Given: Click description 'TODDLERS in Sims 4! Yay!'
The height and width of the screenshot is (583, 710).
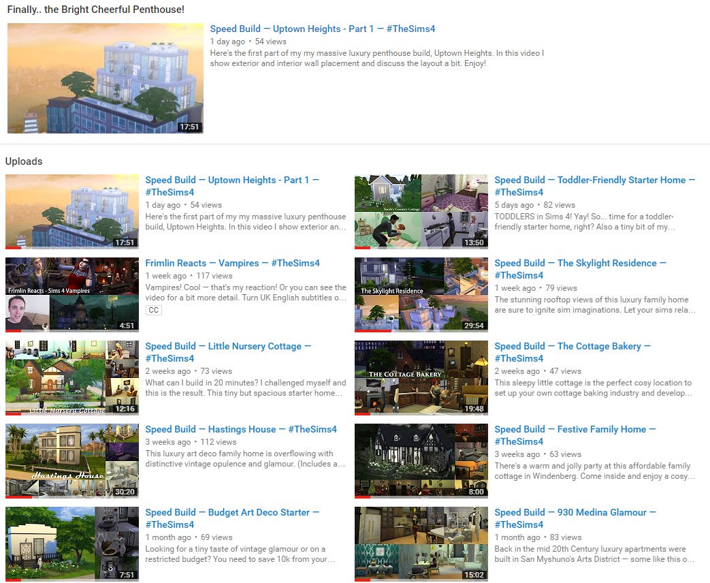Looking at the screenshot, I should coord(585,221).
